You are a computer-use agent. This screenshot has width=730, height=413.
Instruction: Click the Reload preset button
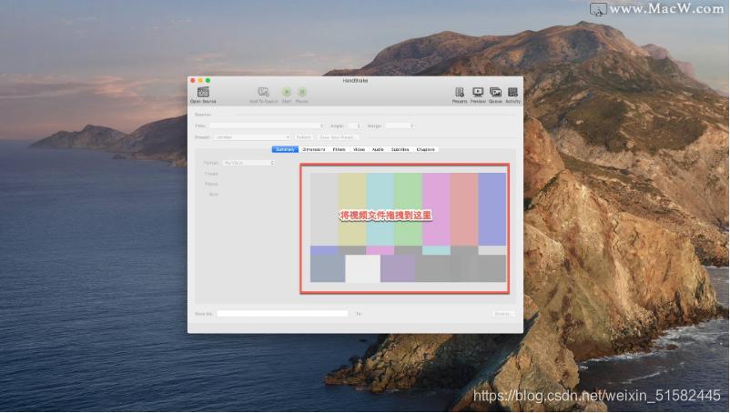[x=303, y=137]
